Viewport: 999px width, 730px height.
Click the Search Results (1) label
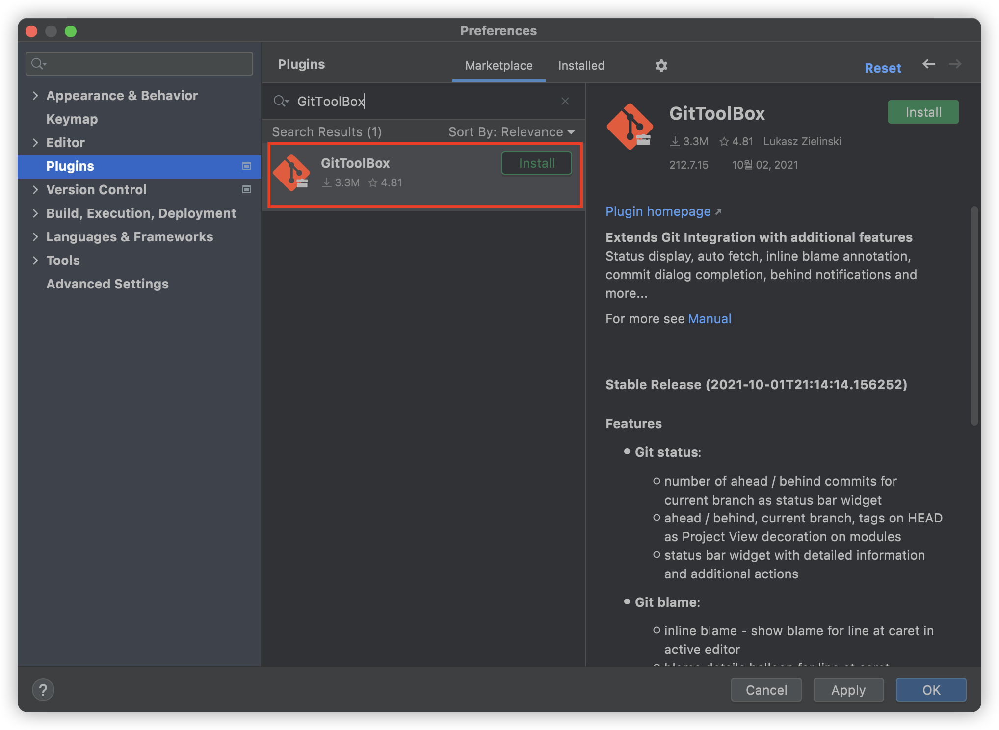(327, 132)
